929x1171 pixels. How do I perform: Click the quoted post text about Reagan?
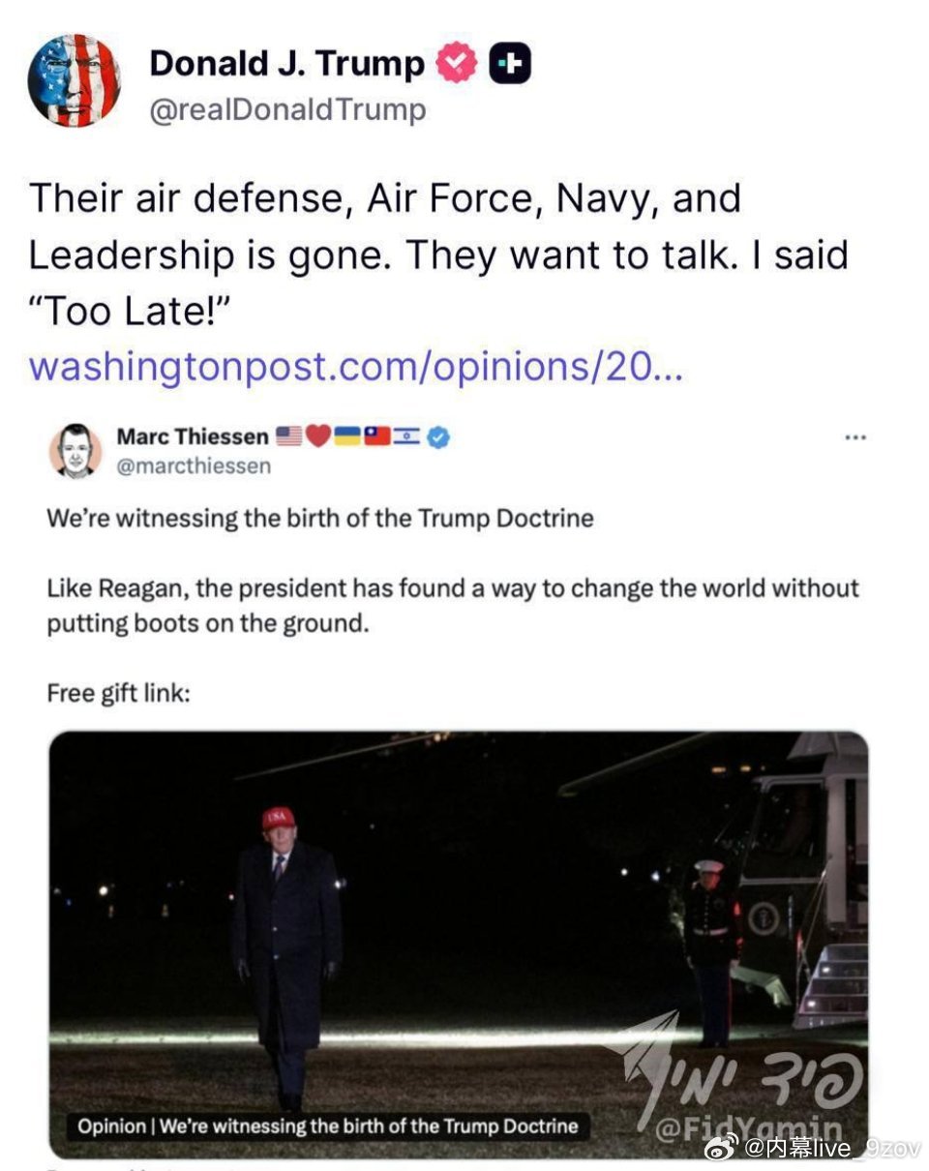coord(453,605)
